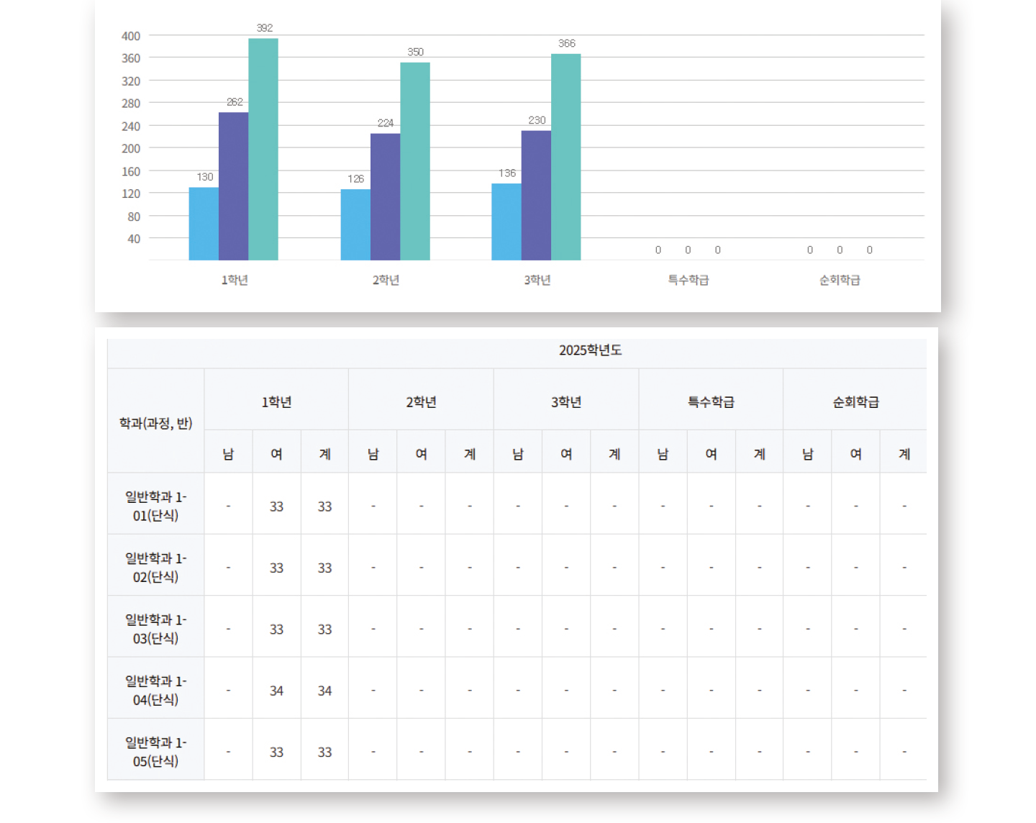Image resolution: width=1036 pixels, height=823 pixels.
Task: Select the purple bar labeled 224
Action: click(385, 196)
